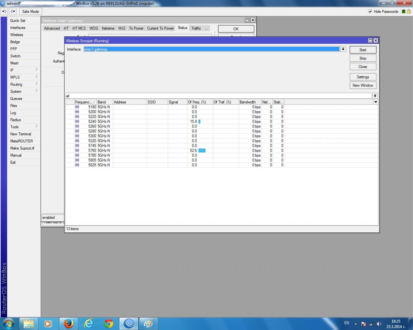Expand the Interface dropdown for wlan1-gateway
The width and height of the screenshot is (413, 330).
point(343,49)
